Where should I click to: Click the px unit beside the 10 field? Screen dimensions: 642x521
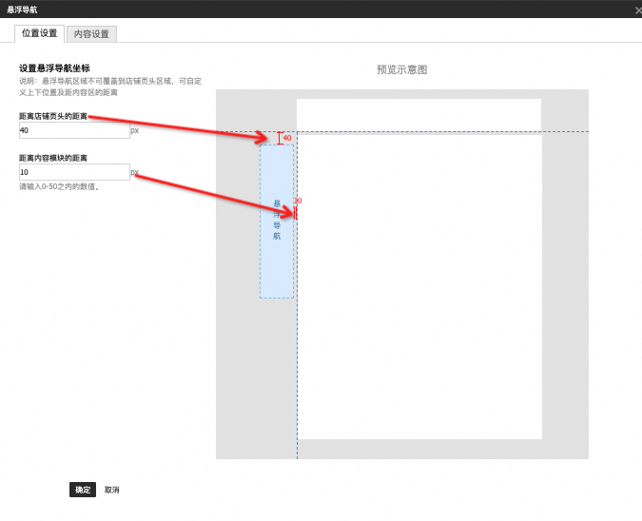click(x=135, y=172)
